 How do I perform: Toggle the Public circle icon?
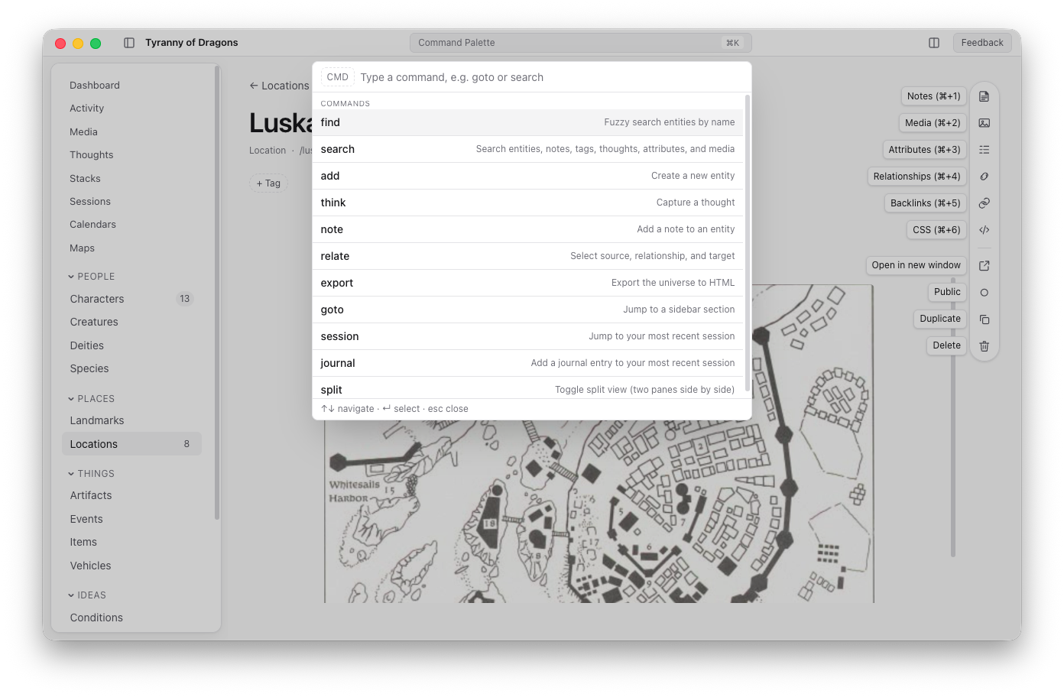pos(985,293)
